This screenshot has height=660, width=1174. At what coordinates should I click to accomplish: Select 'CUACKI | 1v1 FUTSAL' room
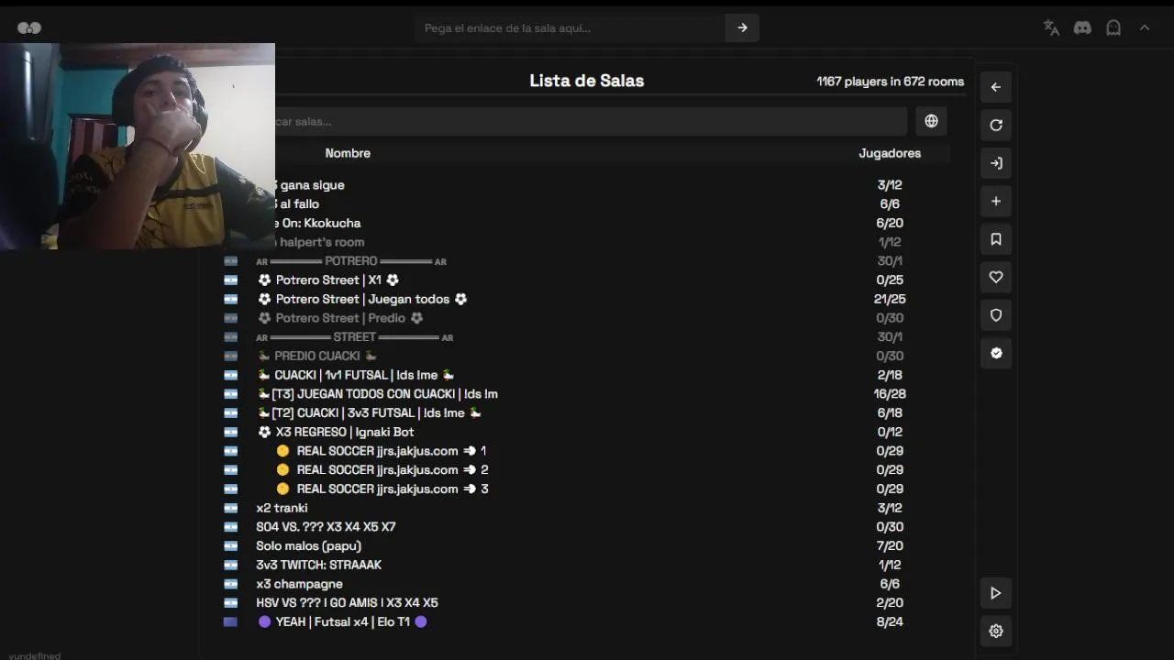tap(587, 375)
